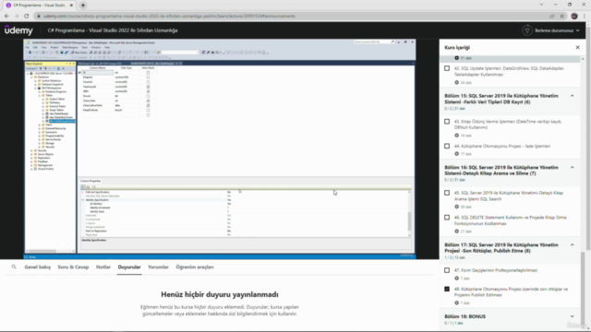Open the Öğrenim araçları tab
Screen dimensions: 591x332
point(195,267)
